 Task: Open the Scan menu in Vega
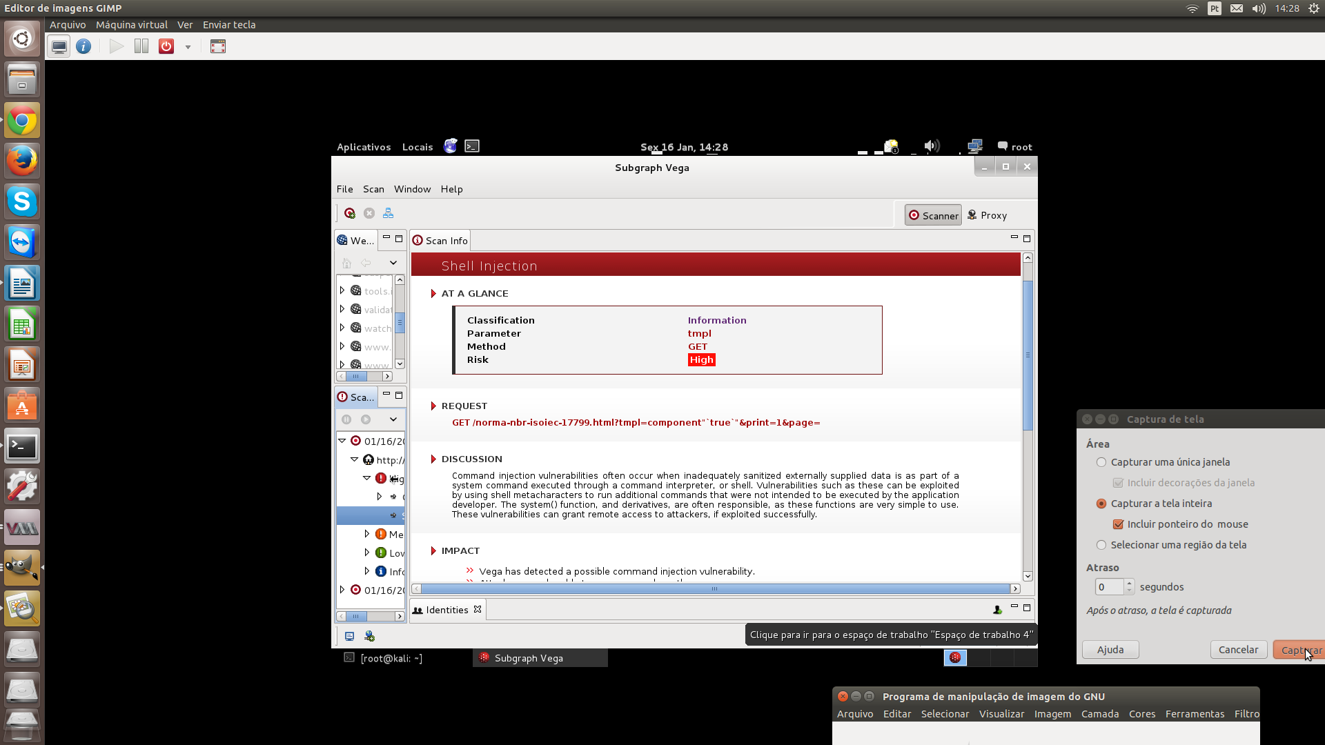(x=373, y=189)
